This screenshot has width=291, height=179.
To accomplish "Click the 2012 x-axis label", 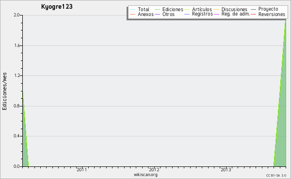I will coord(154,170).
